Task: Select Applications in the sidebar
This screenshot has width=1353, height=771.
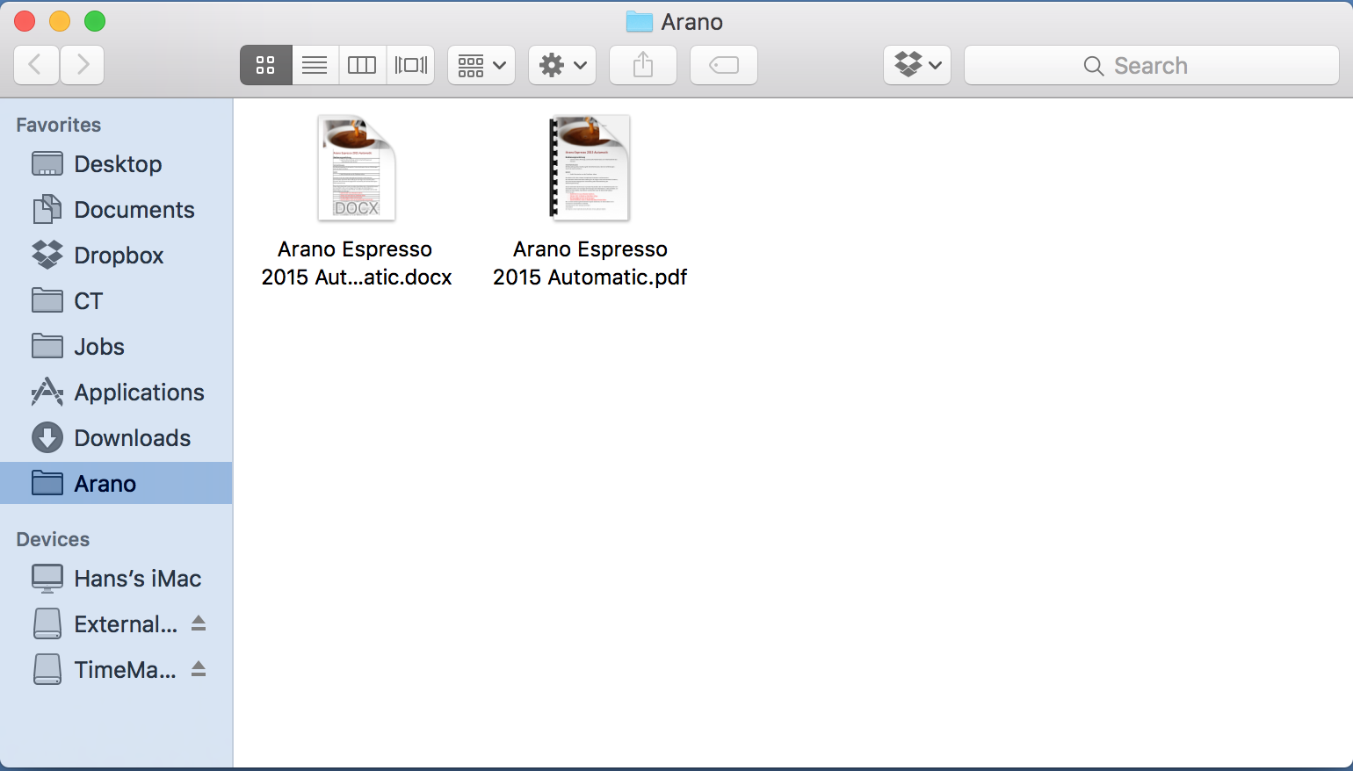Action: coord(139,393)
